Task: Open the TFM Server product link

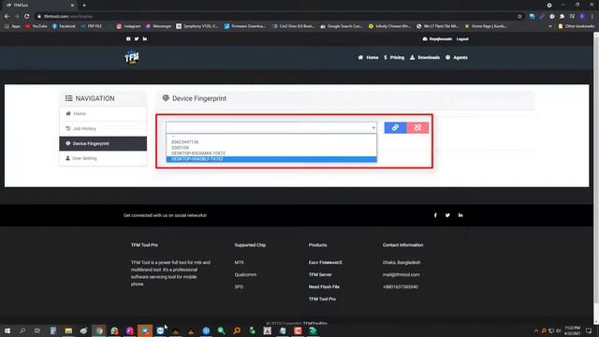Action: [320, 274]
